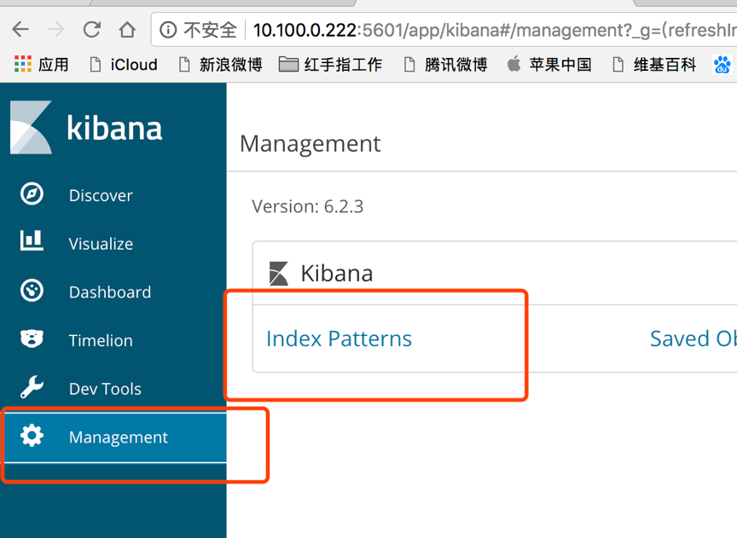The image size is (737, 538).
Task: Open Dashboard via gauge icon
Action: click(32, 291)
